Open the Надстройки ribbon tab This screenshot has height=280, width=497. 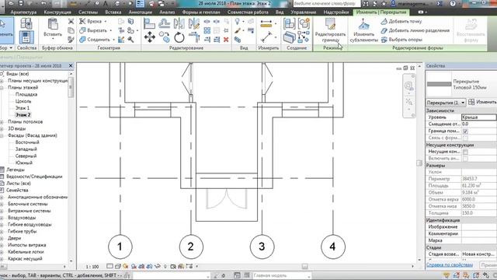[x=336, y=12]
